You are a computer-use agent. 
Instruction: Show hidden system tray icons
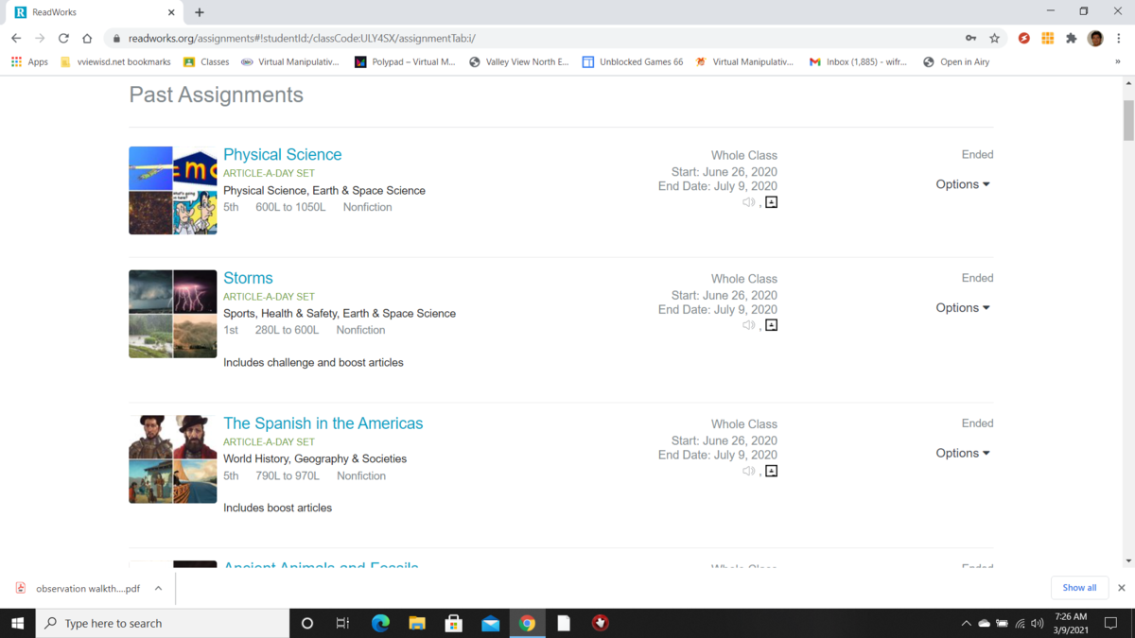pyautogui.click(x=966, y=623)
